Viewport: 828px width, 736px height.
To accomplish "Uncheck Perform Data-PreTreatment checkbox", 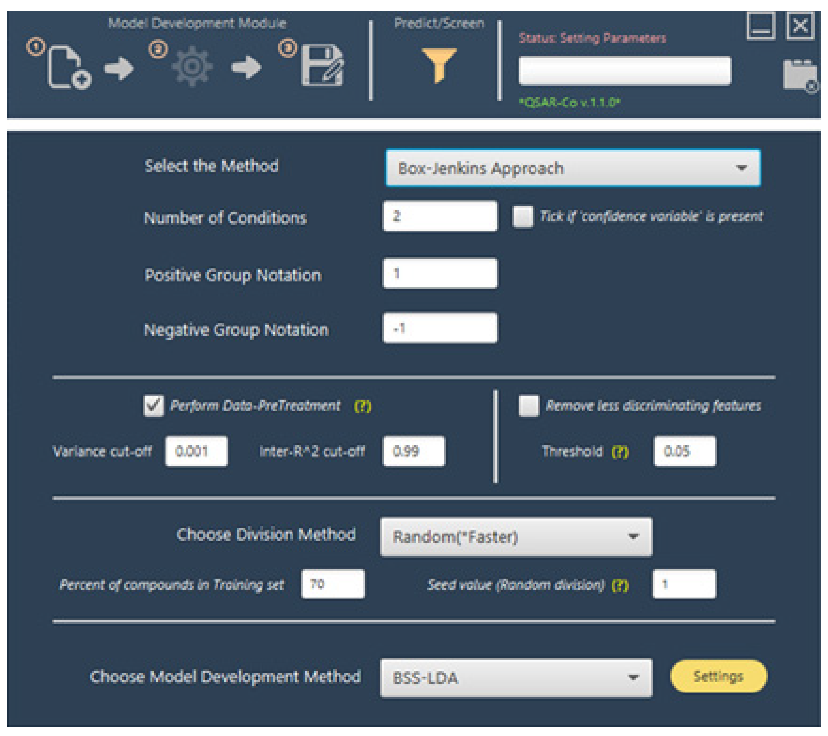I will [153, 405].
